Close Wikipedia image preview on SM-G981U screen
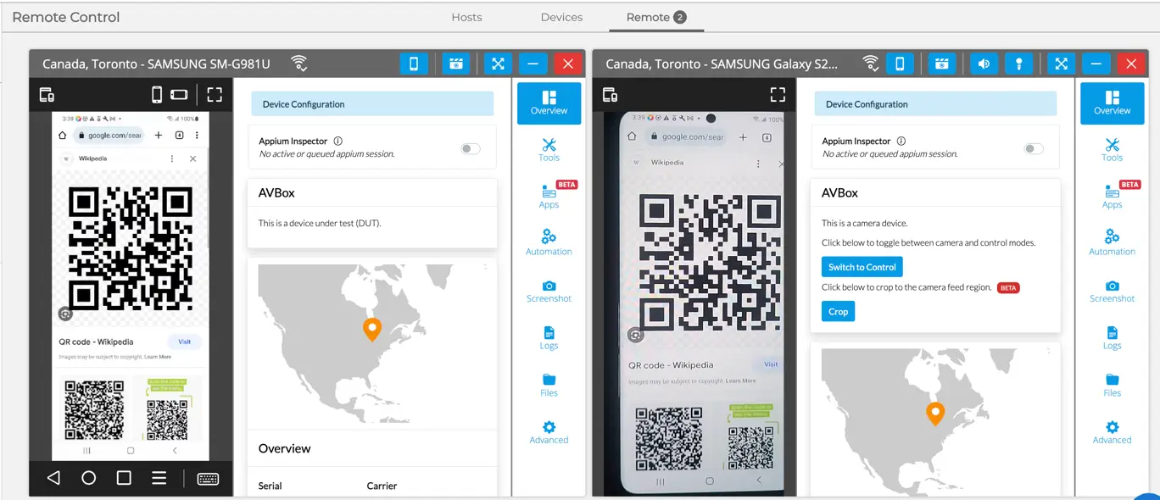Viewport: 1160px width, 500px height. tap(193, 158)
